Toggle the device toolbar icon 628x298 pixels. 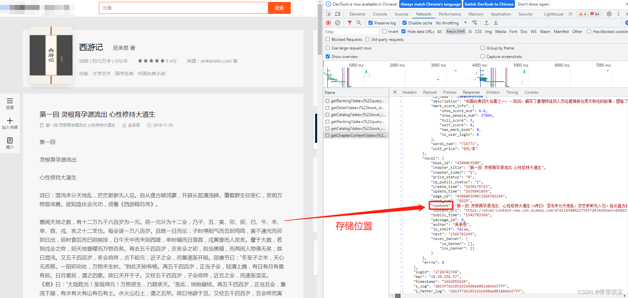337,14
